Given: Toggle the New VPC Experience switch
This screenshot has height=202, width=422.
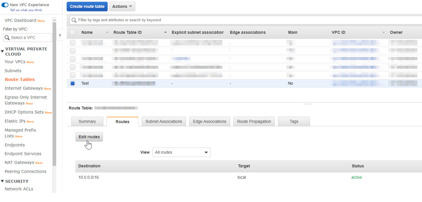Looking at the screenshot, I should coord(5,5).
